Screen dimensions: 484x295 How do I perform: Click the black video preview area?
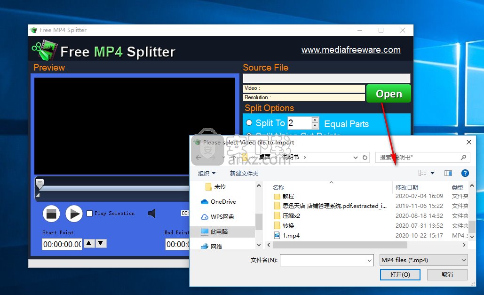135,126
